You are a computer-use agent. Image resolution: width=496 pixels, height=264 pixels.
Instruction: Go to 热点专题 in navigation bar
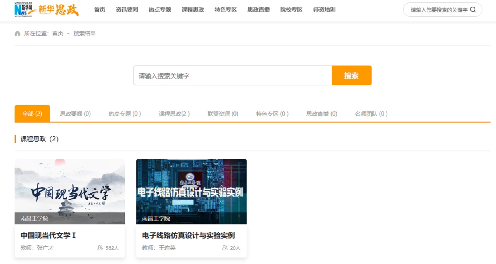(x=160, y=10)
